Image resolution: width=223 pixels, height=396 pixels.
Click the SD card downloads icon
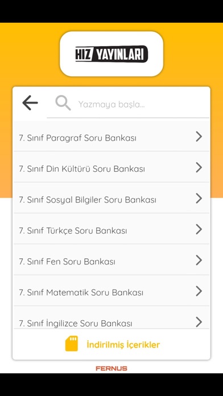click(72, 344)
